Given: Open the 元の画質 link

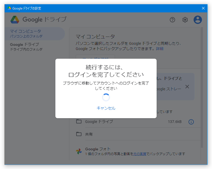Looking at the screenshot, I should (x=140, y=154).
